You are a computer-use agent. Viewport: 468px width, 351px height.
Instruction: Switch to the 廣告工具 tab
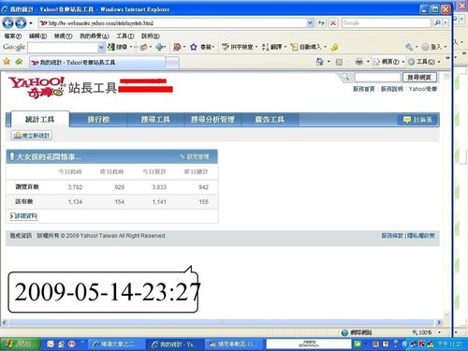[270, 119]
